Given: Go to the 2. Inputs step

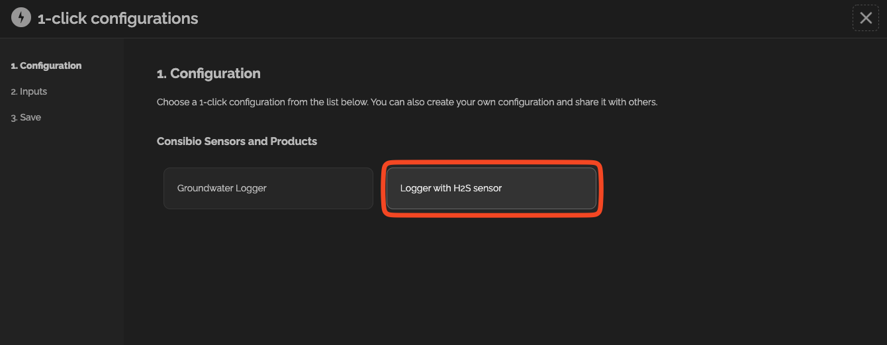Looking at the screenshot, I should pos(29,91).
